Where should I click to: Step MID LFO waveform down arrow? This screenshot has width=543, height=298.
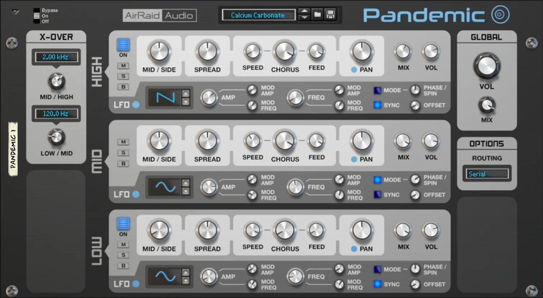pyautogui.click(x=186, y=192)
